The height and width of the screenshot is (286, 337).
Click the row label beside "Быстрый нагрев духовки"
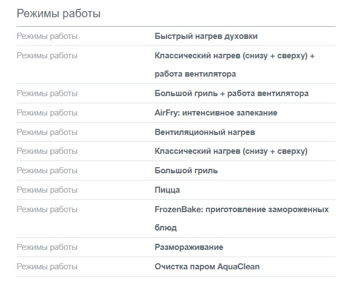click(47, 36)
